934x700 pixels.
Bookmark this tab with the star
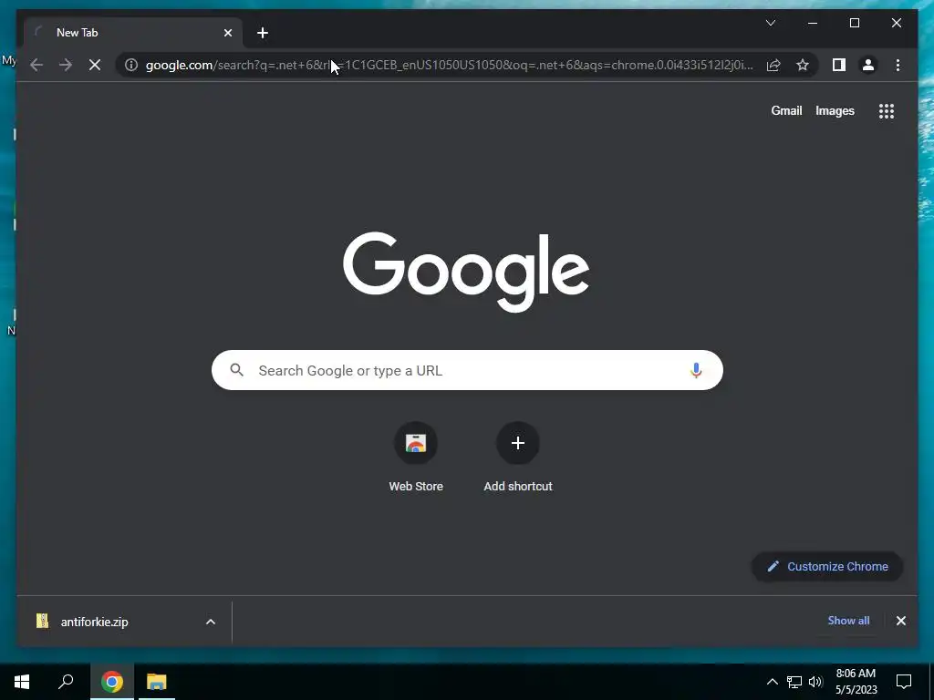[x=803, y=65]
